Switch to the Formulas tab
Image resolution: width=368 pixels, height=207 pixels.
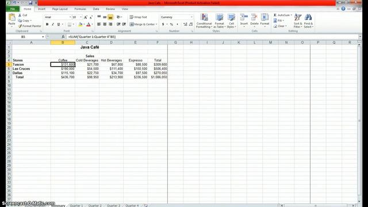click(80, 9)
